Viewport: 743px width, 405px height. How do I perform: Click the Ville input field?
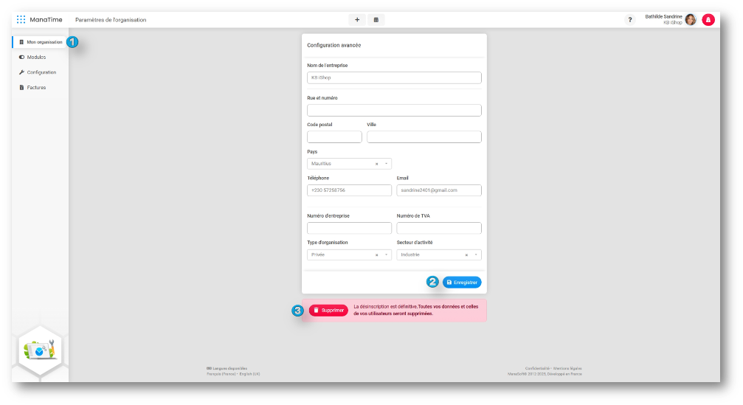coord(424,137)
